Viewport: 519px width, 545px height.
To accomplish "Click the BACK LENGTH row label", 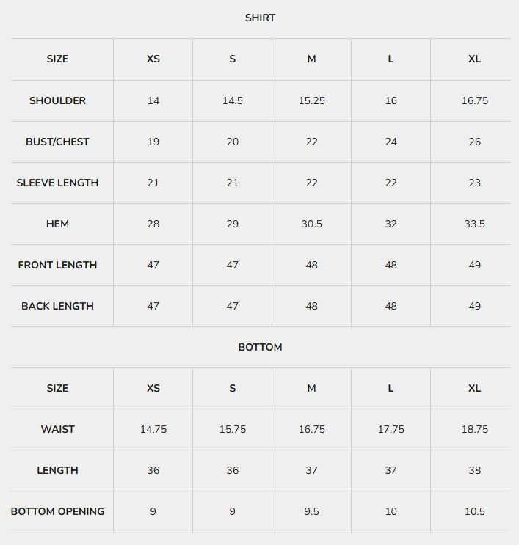I will pyautogui.click(x=57, y=306).
